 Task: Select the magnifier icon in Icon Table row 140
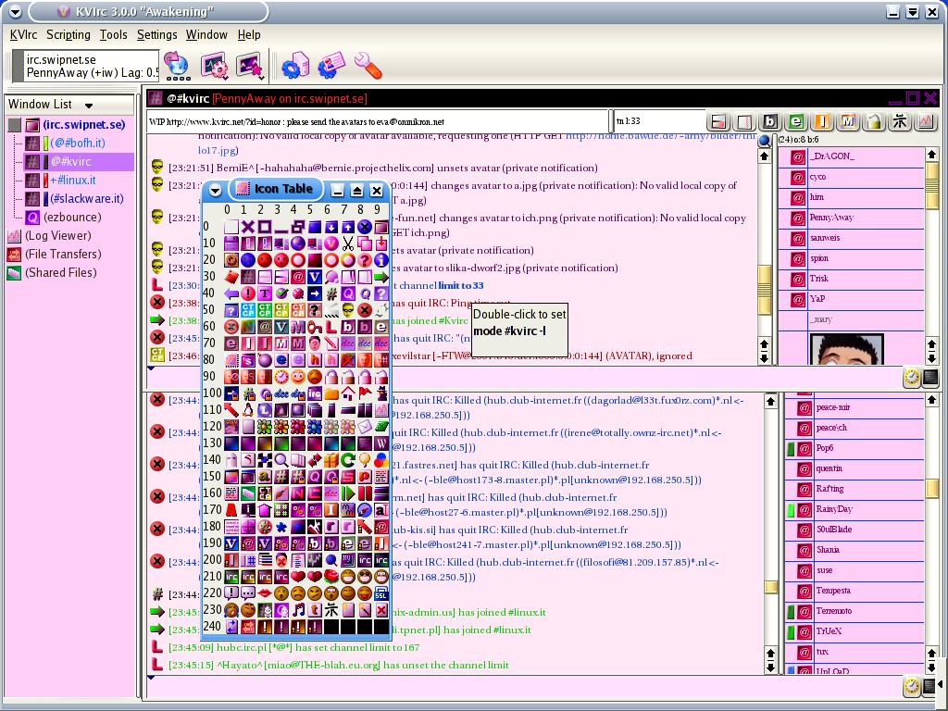(281, 460)
